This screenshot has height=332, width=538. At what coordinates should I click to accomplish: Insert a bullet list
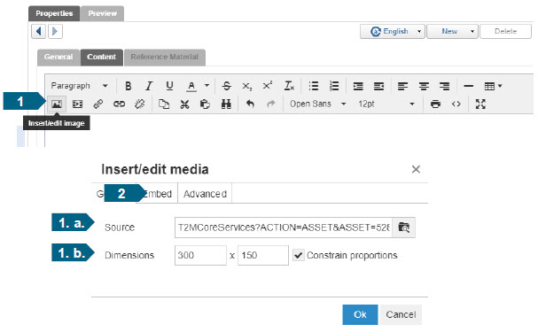pyautogui.click(x=313, y=86)
